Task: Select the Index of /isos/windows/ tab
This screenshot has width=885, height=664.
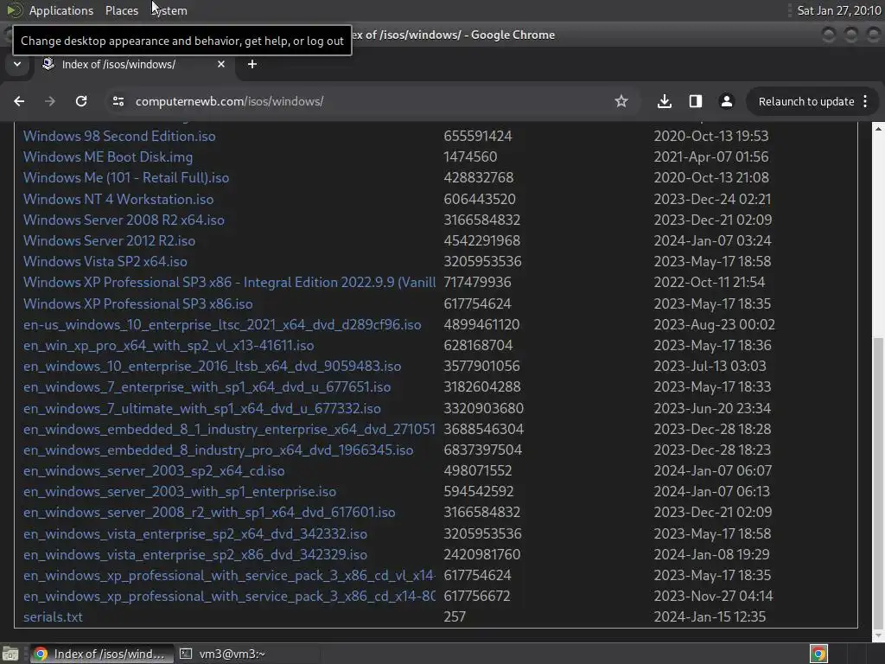Action: click(x=133, y=64)
